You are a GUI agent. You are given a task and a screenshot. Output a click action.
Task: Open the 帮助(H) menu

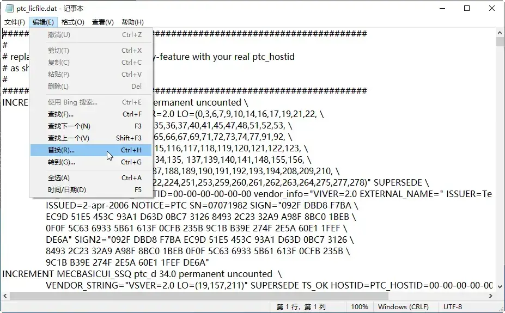132,22
